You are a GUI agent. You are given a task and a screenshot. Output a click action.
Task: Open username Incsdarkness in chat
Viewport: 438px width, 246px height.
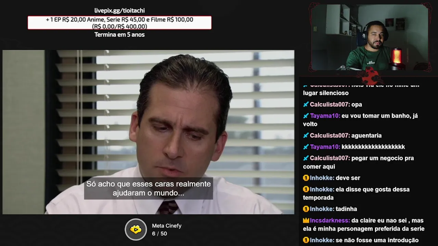coord(330,220)
